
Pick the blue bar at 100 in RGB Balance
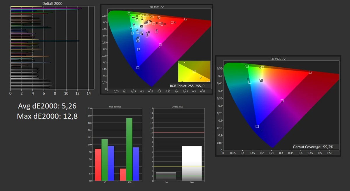pyautogui.click(x=136, y=164)
